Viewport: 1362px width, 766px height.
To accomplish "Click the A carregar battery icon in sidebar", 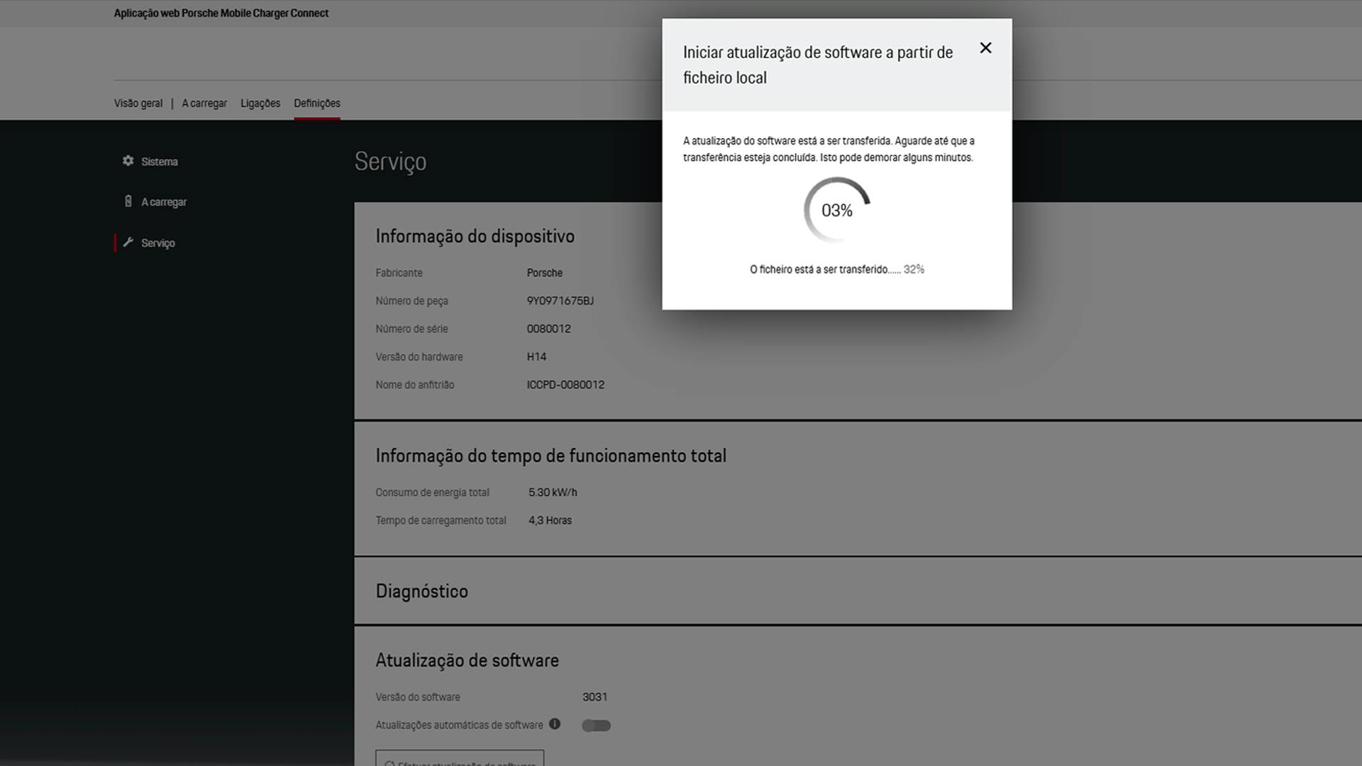I will point(128,201).
